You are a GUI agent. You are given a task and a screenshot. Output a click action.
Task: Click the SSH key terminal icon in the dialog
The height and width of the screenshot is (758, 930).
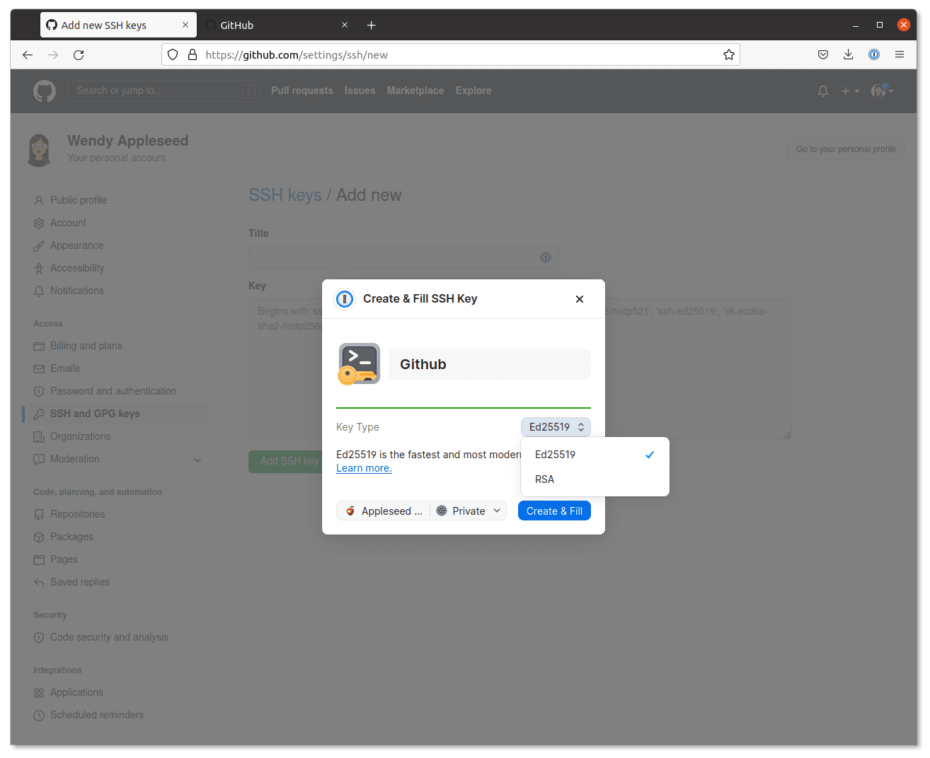(359, 363)
